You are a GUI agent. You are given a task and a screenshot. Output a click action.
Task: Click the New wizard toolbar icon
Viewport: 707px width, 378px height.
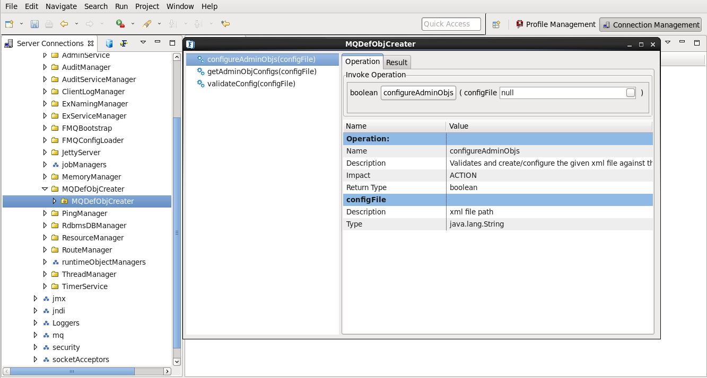9,24
